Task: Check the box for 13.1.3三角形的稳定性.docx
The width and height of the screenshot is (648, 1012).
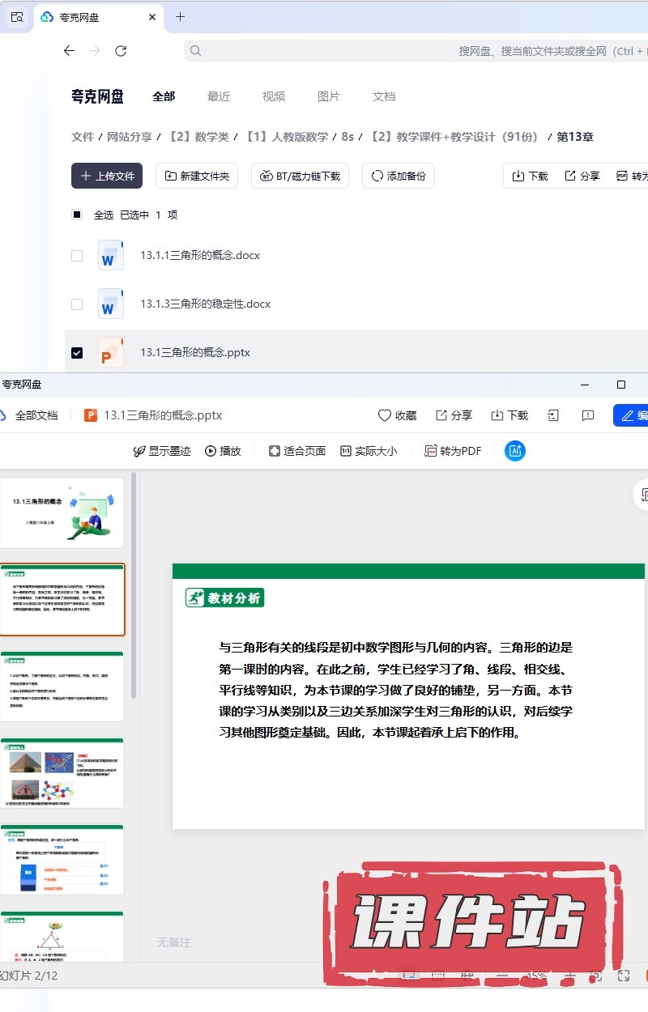Action: 77,304
